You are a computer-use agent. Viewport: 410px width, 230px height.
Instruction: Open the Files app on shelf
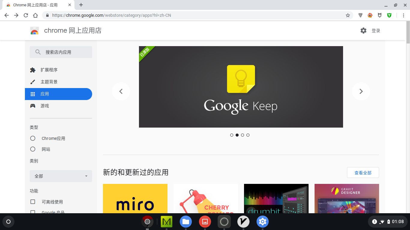186,222
